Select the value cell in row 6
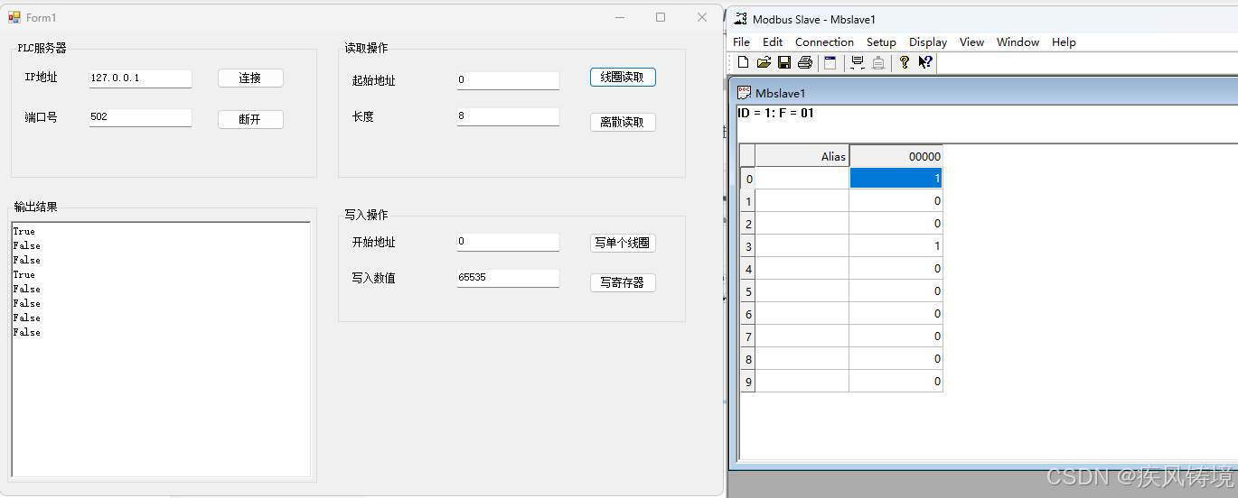This screenshot has width=1238, height=498. 896,314
